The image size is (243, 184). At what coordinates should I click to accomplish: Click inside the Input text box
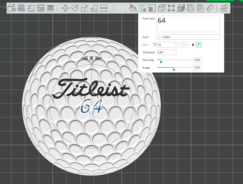click(x=188, y=24)
